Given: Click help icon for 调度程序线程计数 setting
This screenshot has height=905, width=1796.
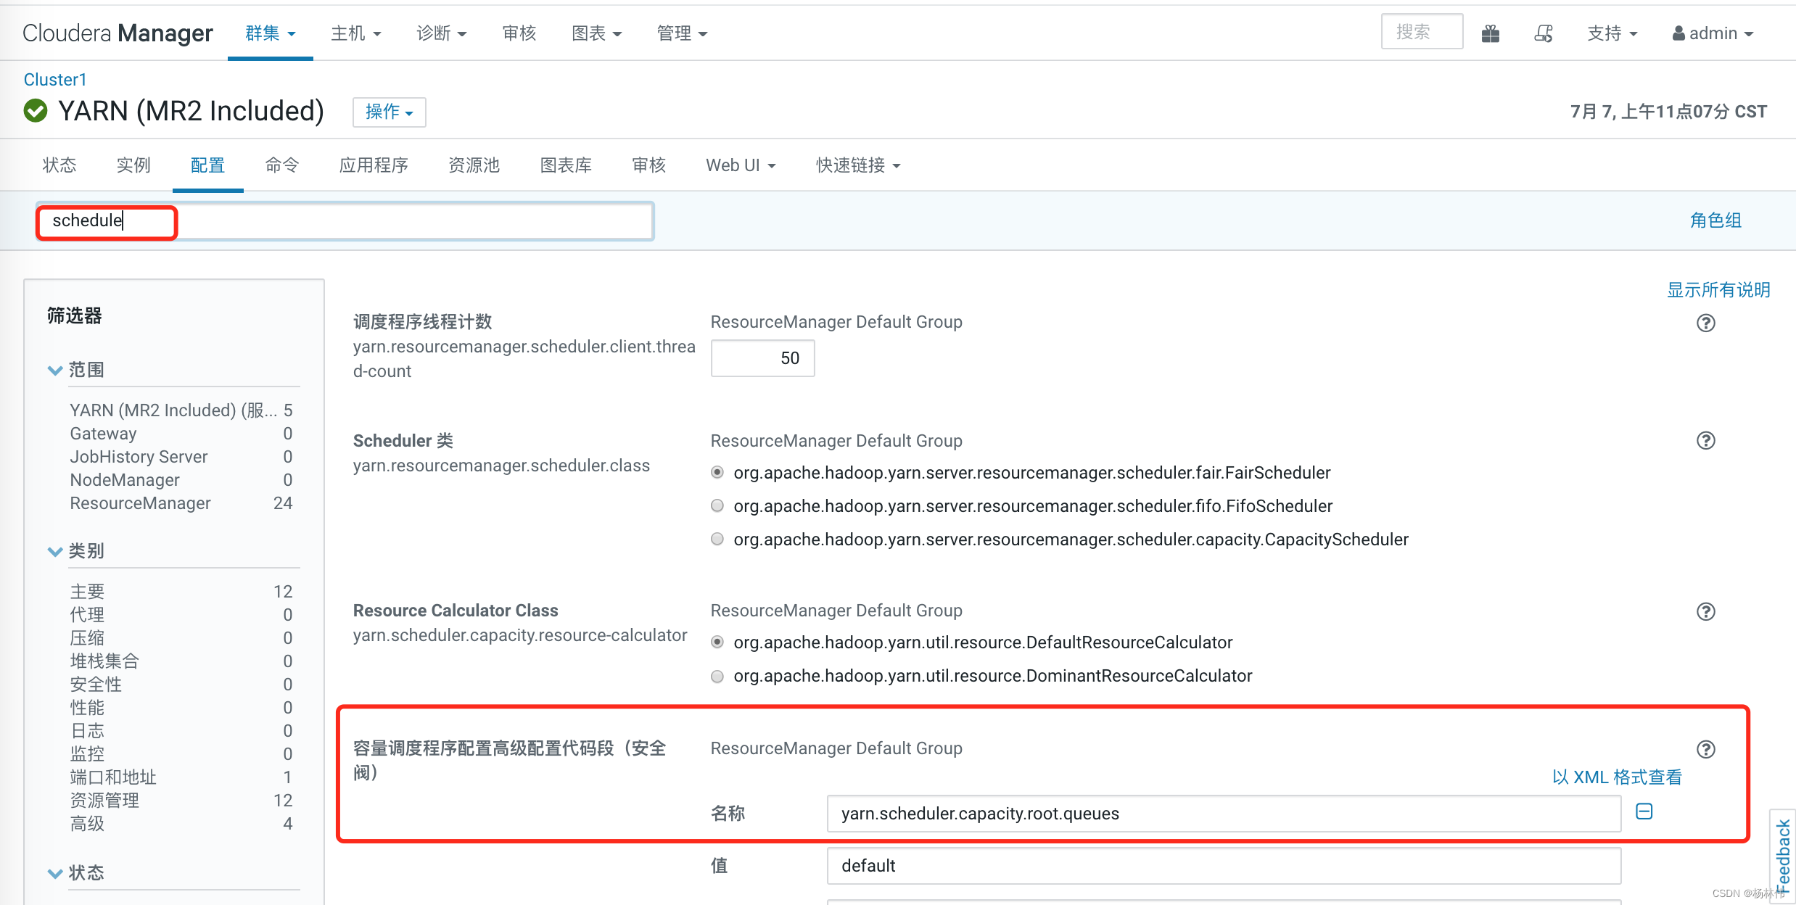Looking at the screenshot, I should (x=1705, y=323).
